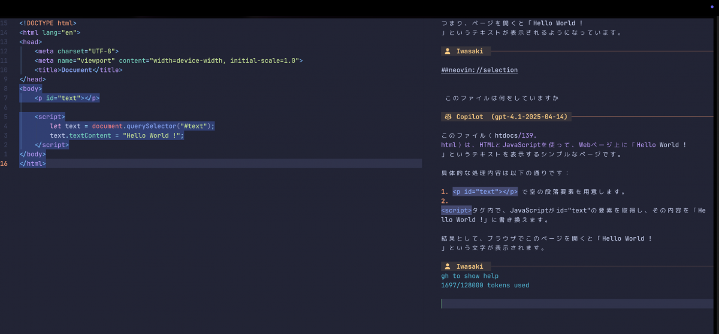The image size is (719, 334).
Task: Focus the empty chat prompt line at the bottom
Action: pyautogui.click(x=575, y=304)
